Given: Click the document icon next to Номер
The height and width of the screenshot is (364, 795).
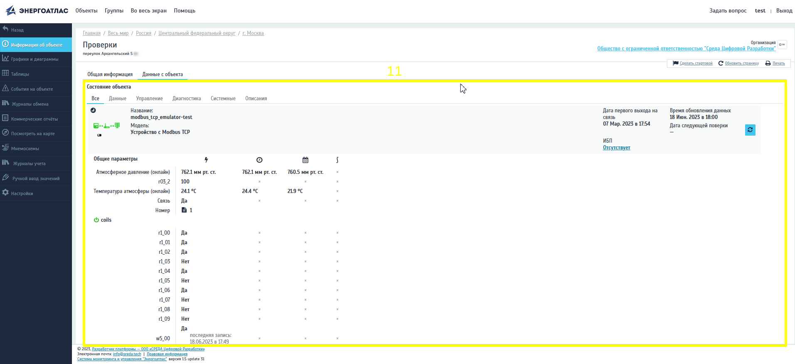Looking at the screenshot, I should [184, 210].
